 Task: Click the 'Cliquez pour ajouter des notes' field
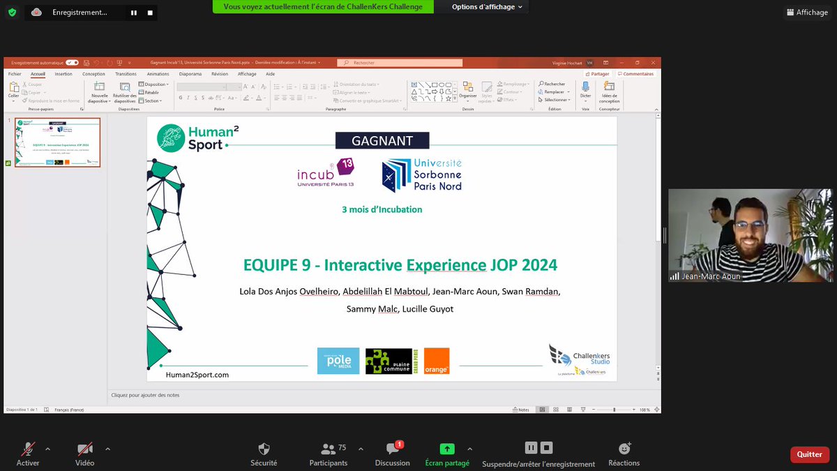coord(145,395)
